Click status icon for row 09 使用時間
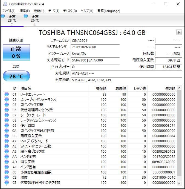Viewport: 185px width, 189px height. [7, 125]
